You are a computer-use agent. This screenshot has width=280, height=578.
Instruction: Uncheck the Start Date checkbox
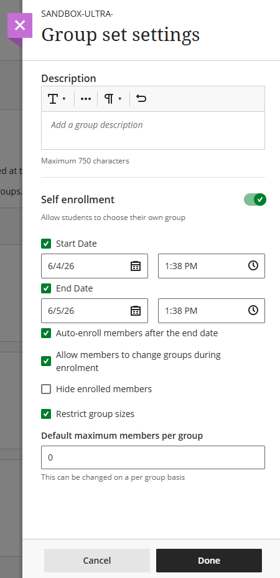tap(46, 244)
